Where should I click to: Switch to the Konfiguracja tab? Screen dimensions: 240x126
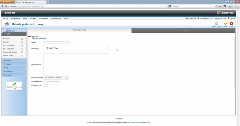[x=183, y=30]
